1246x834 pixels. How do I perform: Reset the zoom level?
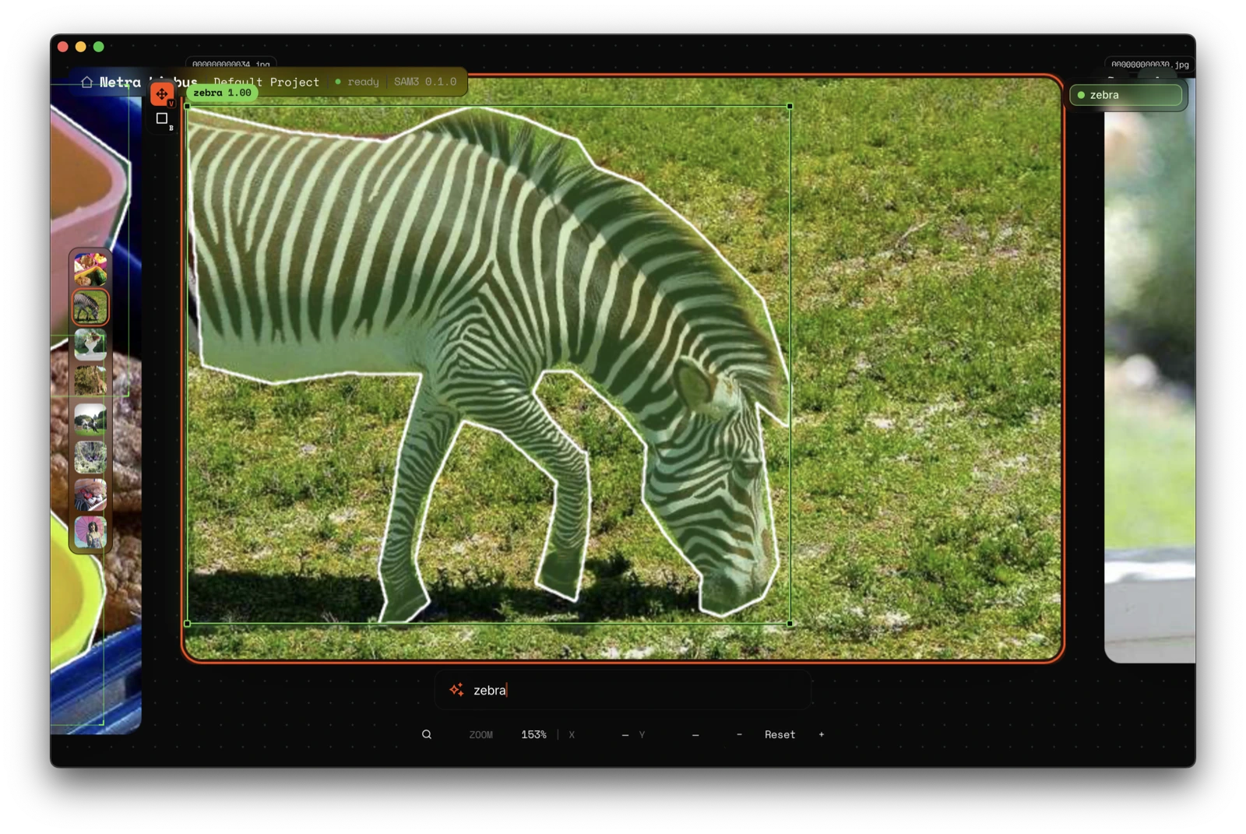(x=780, y=734)
